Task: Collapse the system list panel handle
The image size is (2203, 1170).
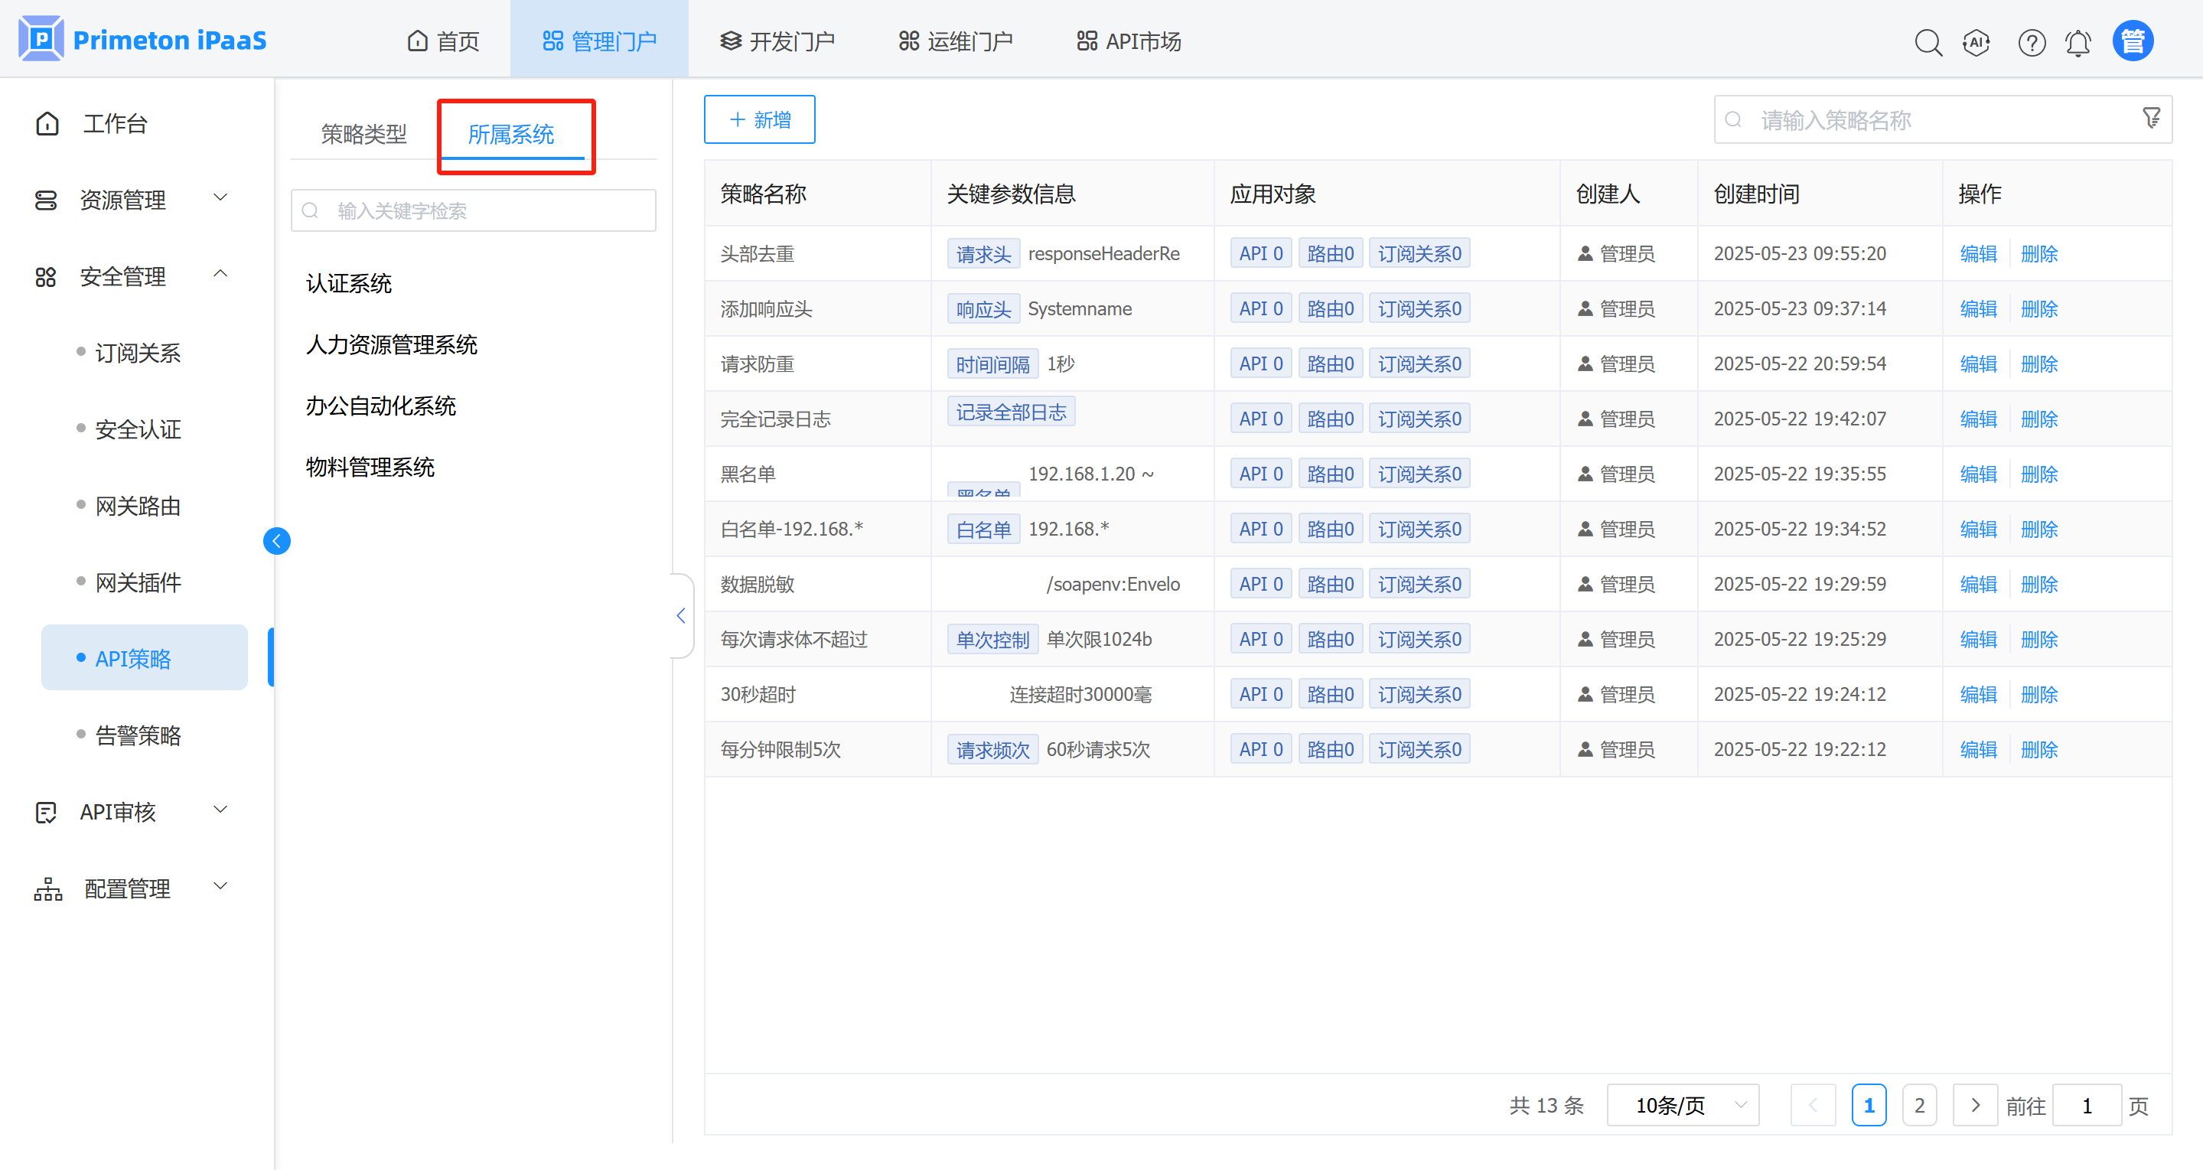Action: pos(681,615)
